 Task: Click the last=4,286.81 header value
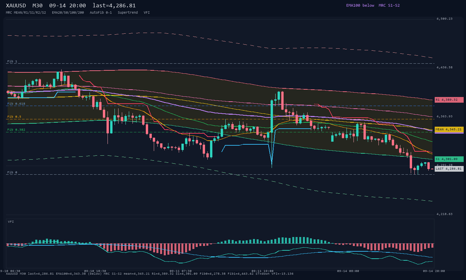(114, 6)
